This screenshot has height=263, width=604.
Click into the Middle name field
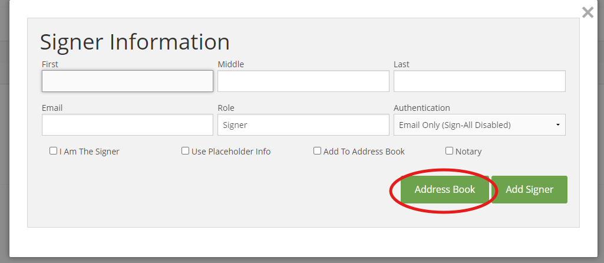tap(303, 81)
